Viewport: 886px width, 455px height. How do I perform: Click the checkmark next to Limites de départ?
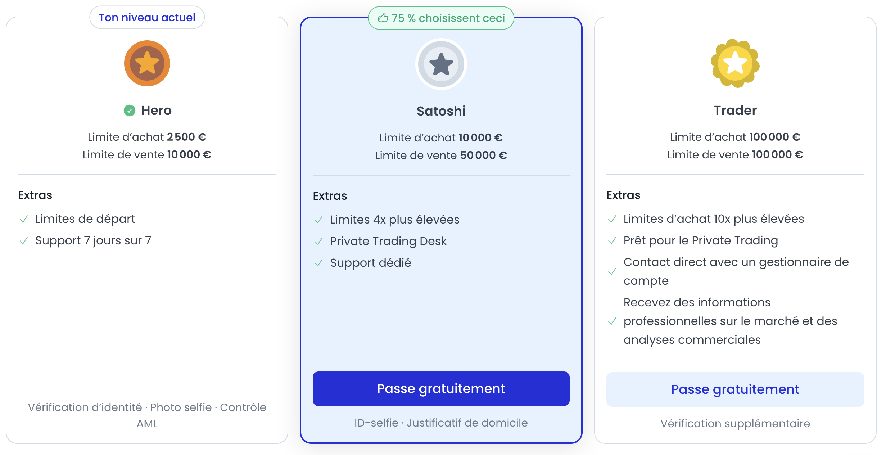point(24,219)
